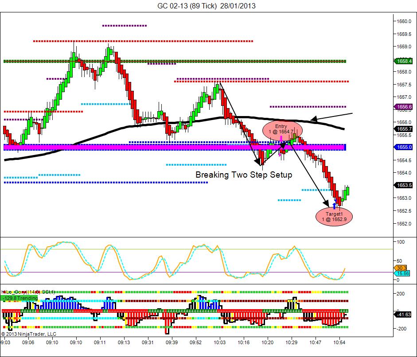The width and height of the screenshot is (417, 357).
Task: Click the 09:31 time axis label
Action: click(x=148, y=342)
